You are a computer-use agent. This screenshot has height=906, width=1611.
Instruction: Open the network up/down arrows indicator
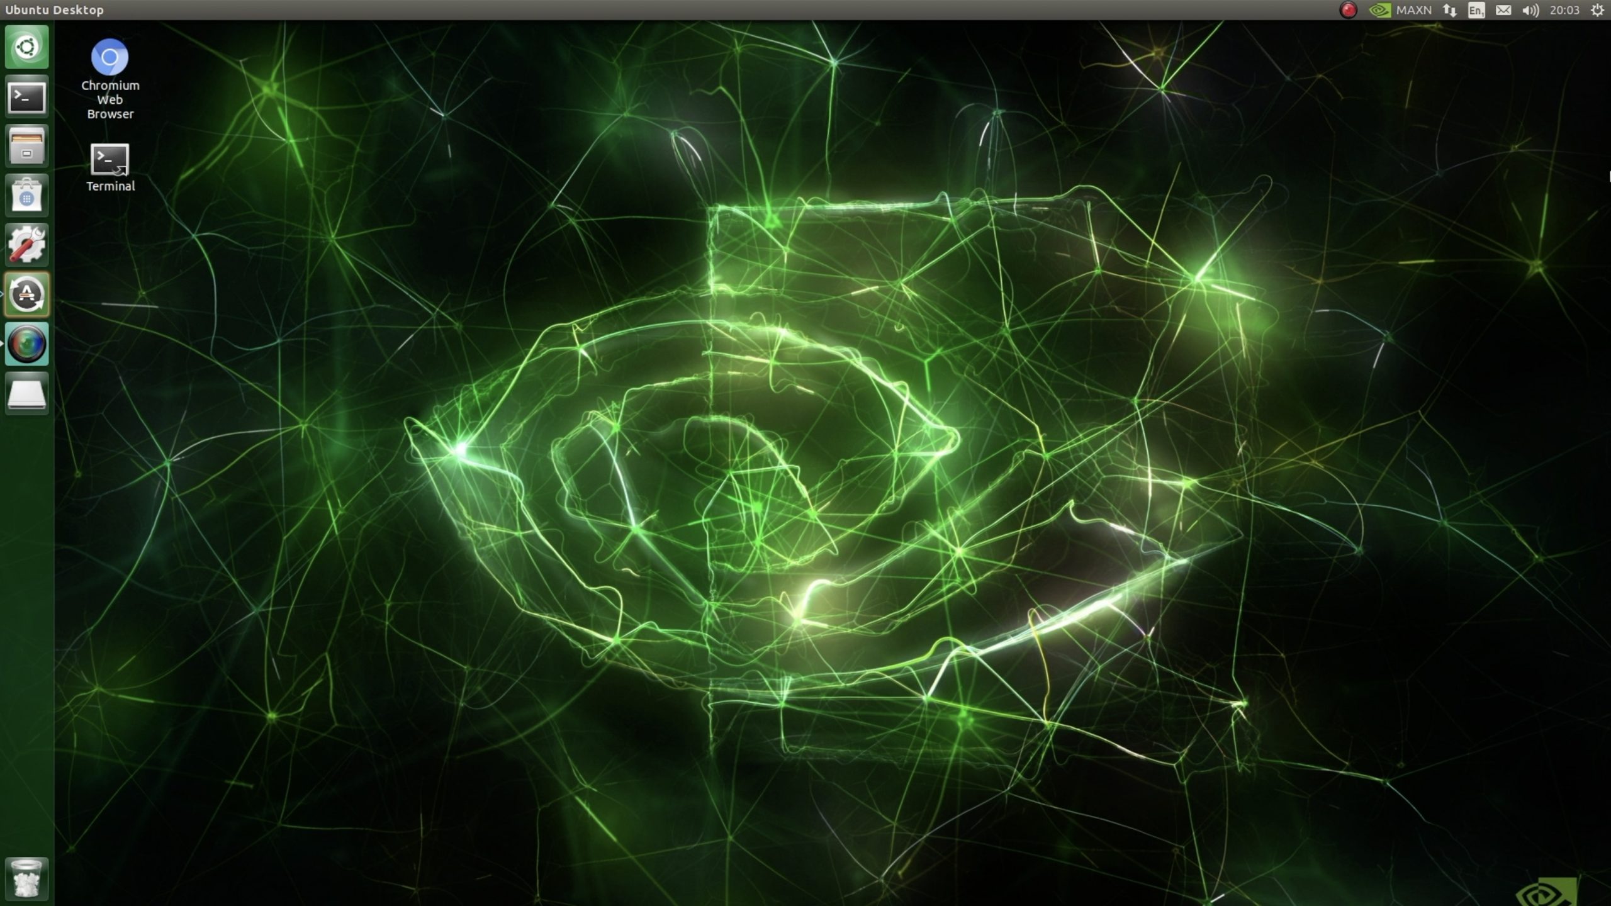[x=1451, y=10]
